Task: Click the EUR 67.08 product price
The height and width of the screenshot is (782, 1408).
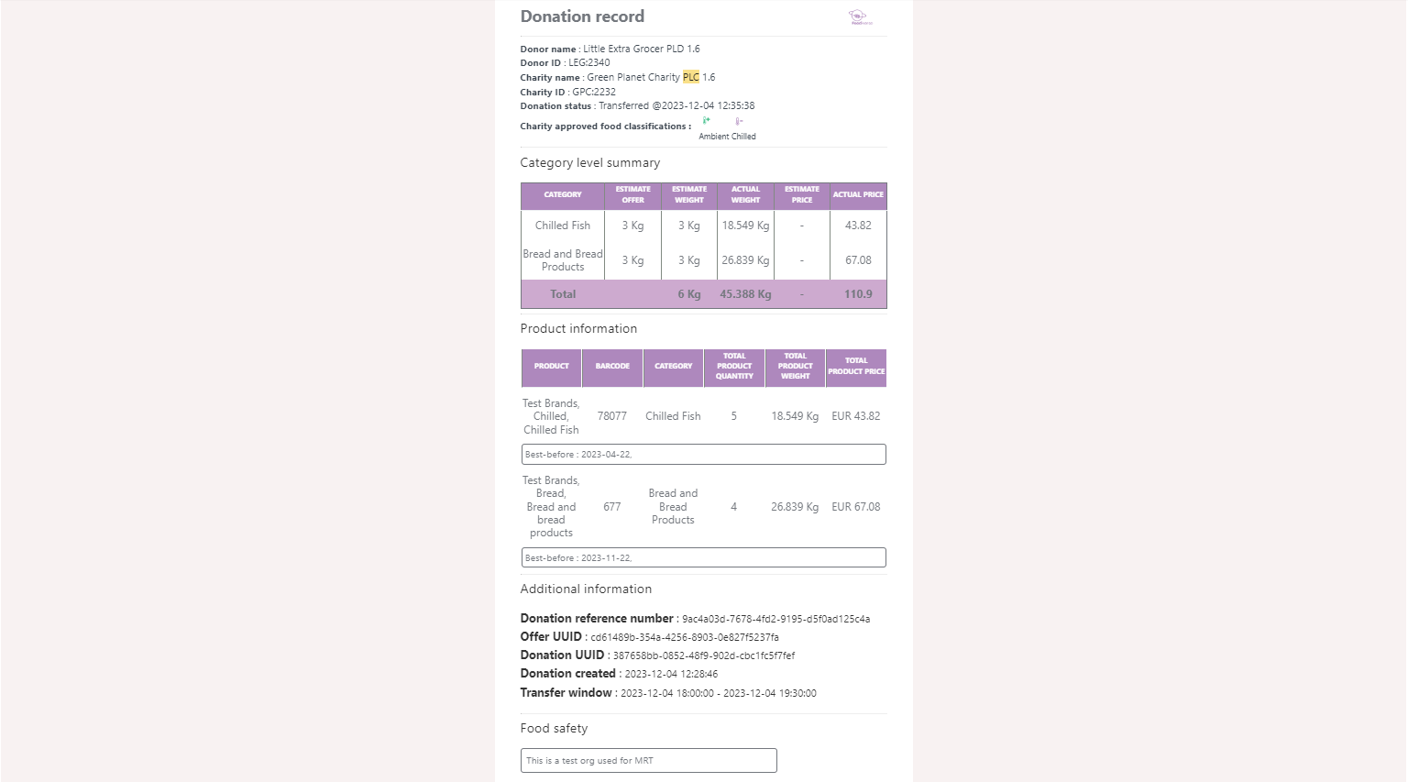Action: pyautogui.click(x=855, y=507)
